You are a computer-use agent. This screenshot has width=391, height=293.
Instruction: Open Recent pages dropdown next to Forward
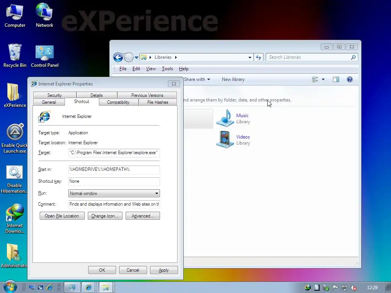click(136, 57)
